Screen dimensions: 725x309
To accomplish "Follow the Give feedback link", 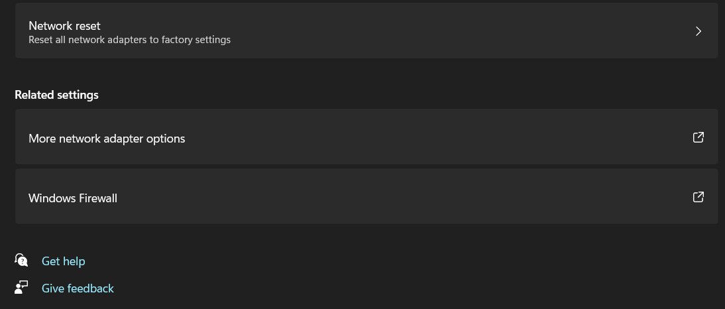I will (78, 288).
